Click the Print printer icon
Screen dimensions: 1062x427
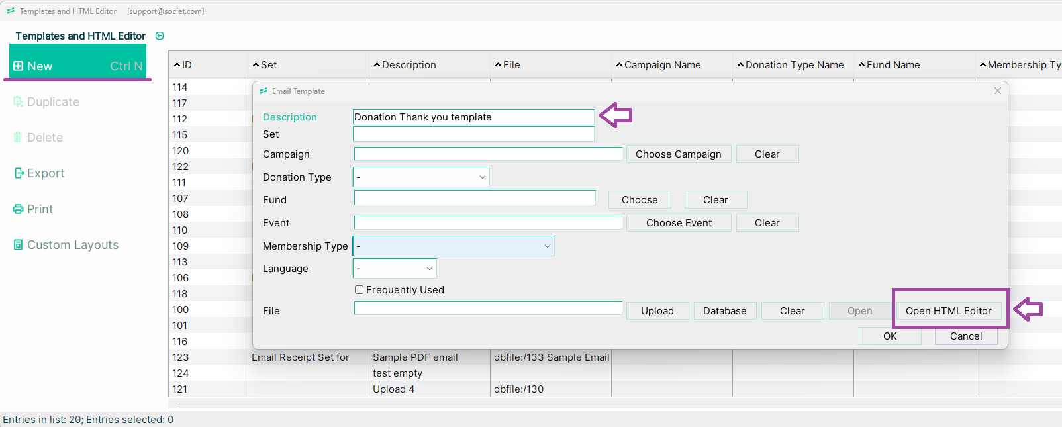(19, 209)
